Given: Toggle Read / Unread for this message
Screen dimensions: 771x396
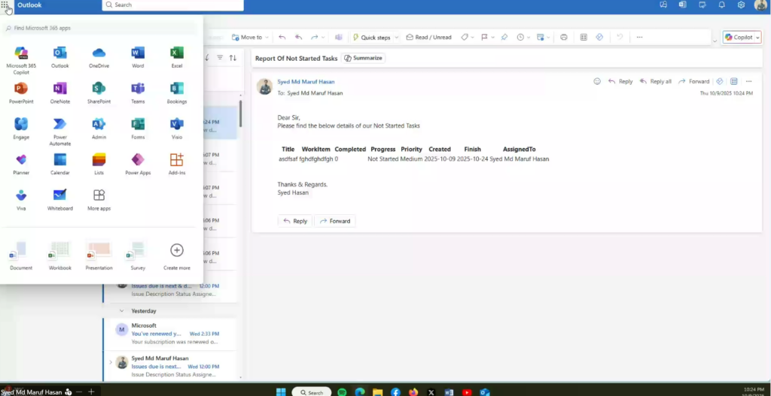Looking at the screenshot, I should [x=429, y=37].
